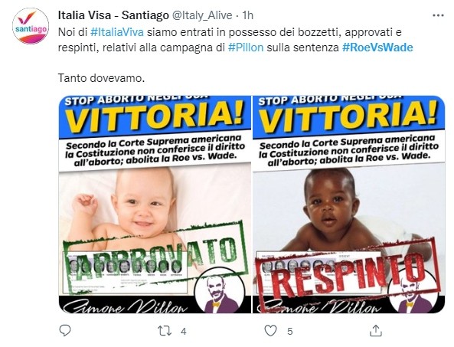This screenshot has width=454, height=347.
Task: Visit the @Italy_Alive handle
Action: [x=202, y=15]
